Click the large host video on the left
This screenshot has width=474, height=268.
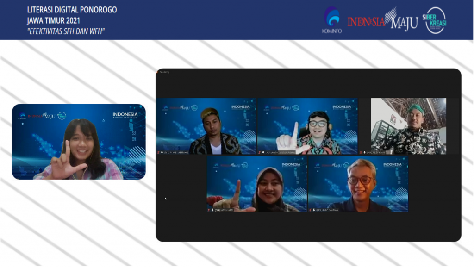pos(79,142)
